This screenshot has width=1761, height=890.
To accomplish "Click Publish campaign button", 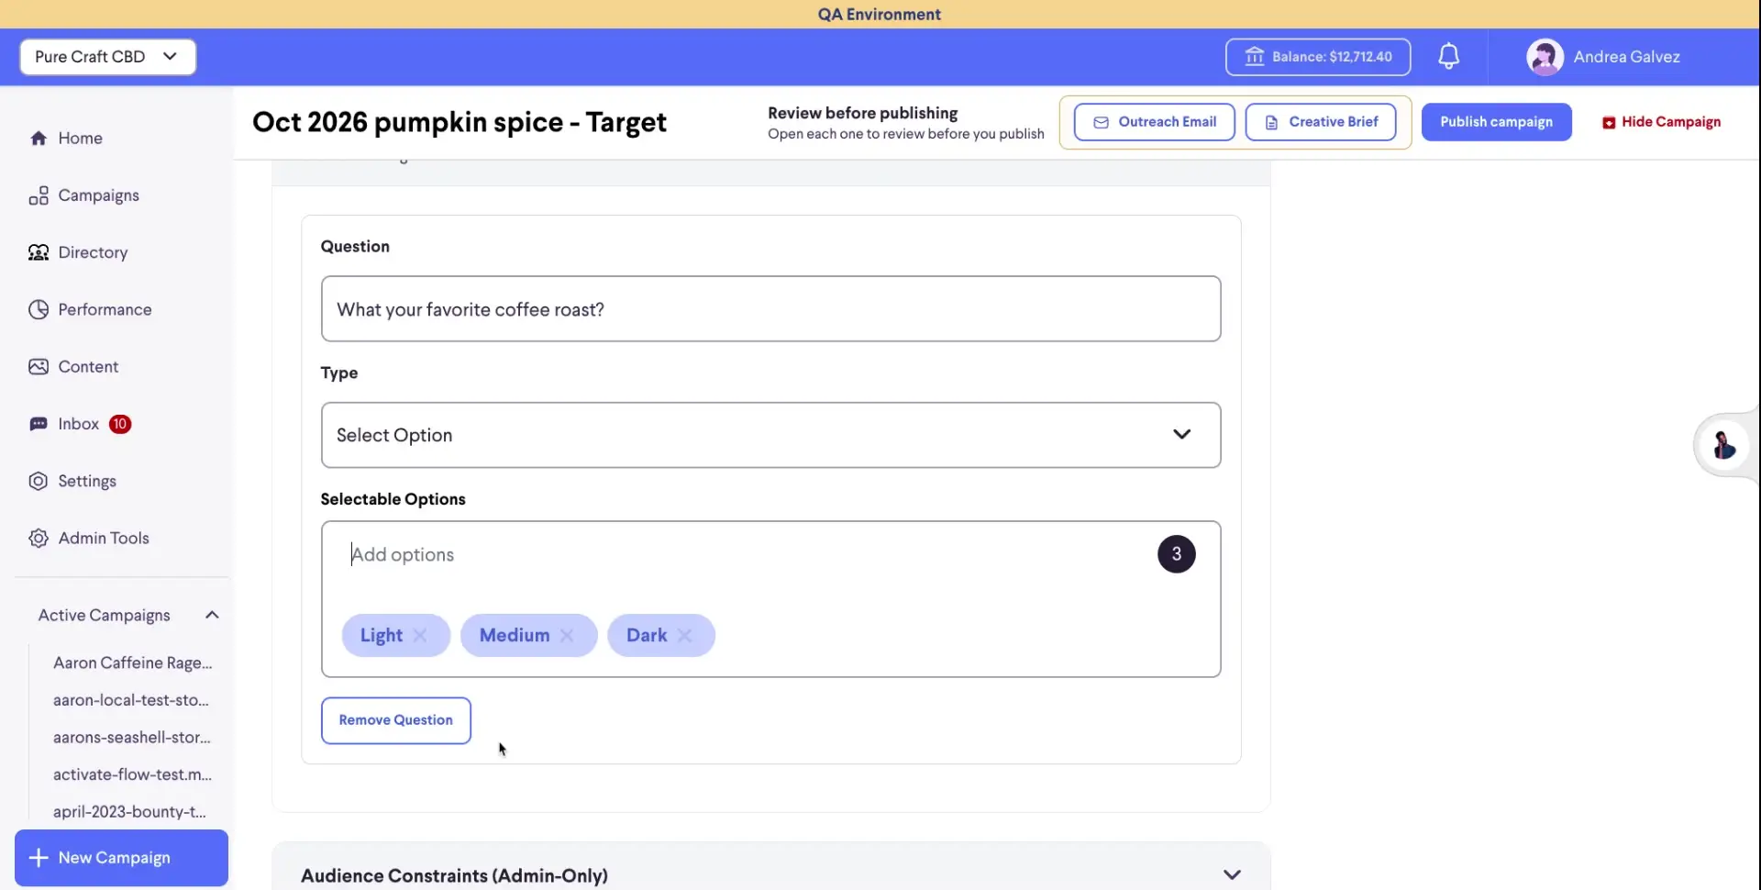I will [1496, 122].
